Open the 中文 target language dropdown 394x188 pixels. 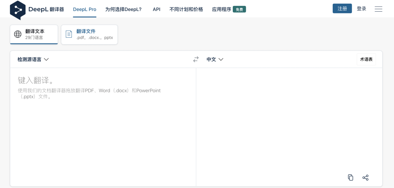(x=215, y=60)
